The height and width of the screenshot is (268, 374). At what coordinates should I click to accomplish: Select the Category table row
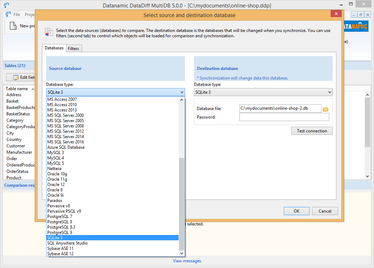click(x=19, y=120)
